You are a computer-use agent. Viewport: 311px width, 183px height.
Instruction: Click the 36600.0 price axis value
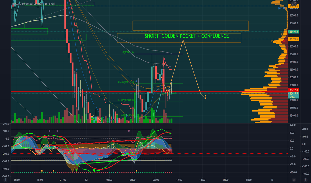(294, 23)
